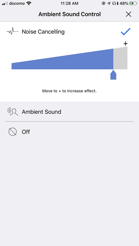Tap the Off slashed-circle icon
Screen dimensions: 139x246
pyautogui.click(x=13, y=131)
